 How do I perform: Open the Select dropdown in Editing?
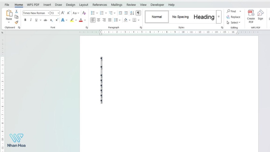(x=234, y=23)
